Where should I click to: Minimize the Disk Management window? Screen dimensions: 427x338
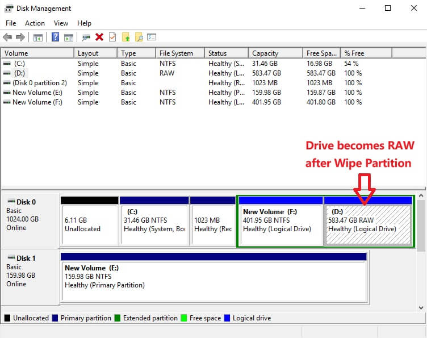tap(362, 8)
